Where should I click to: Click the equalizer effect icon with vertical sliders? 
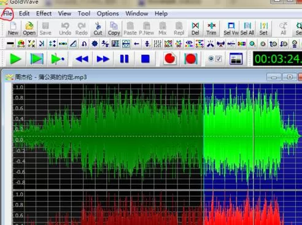(x=158, y=44)
